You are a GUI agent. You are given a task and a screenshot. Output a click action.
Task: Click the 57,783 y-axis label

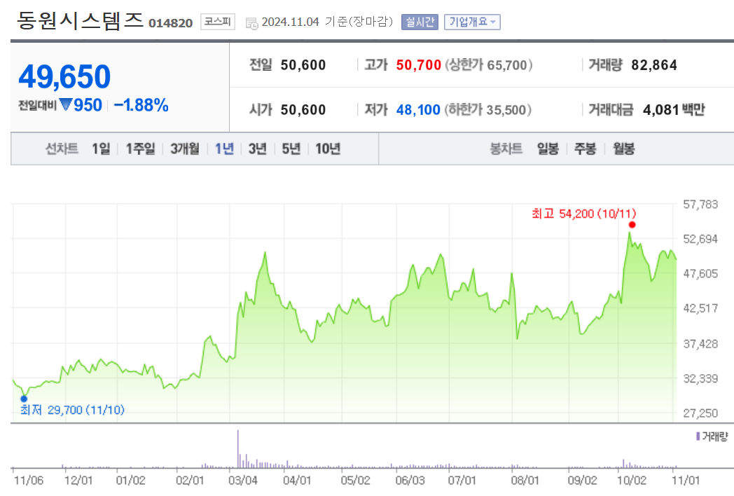pos(700,204)
